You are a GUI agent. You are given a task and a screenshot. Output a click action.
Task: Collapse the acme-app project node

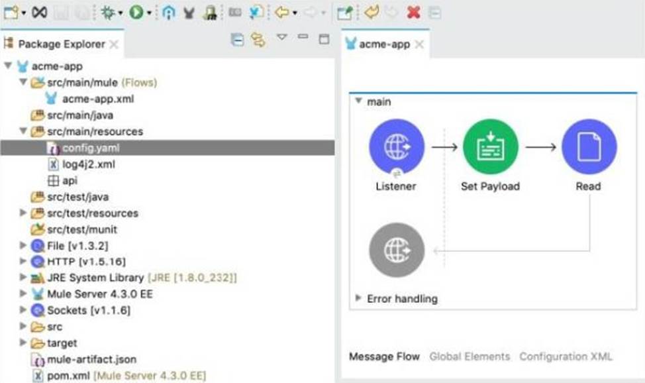coord(8,66)
